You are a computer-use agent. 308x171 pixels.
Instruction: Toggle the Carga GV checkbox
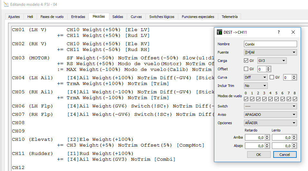pyautogui.click(x=246, y=61)
